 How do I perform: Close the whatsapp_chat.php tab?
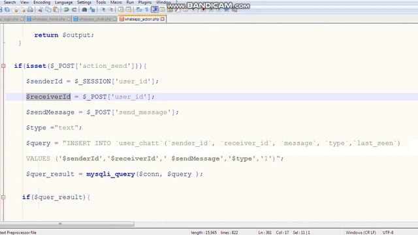click(x=115, y=19)
